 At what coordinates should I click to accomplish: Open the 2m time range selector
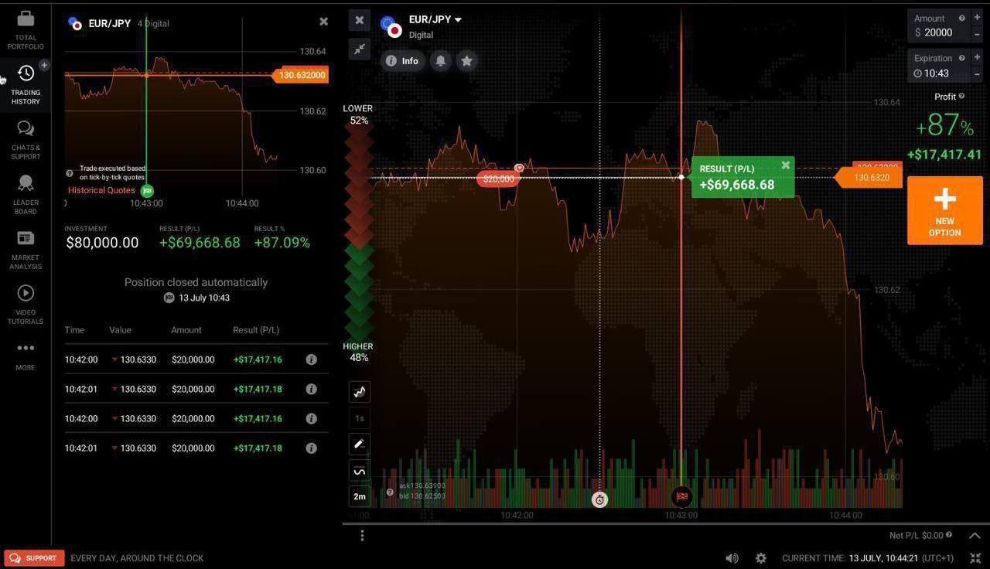click(360, 496)
